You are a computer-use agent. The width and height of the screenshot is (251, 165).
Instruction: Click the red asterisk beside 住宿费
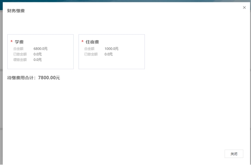(x=82, y=42)
